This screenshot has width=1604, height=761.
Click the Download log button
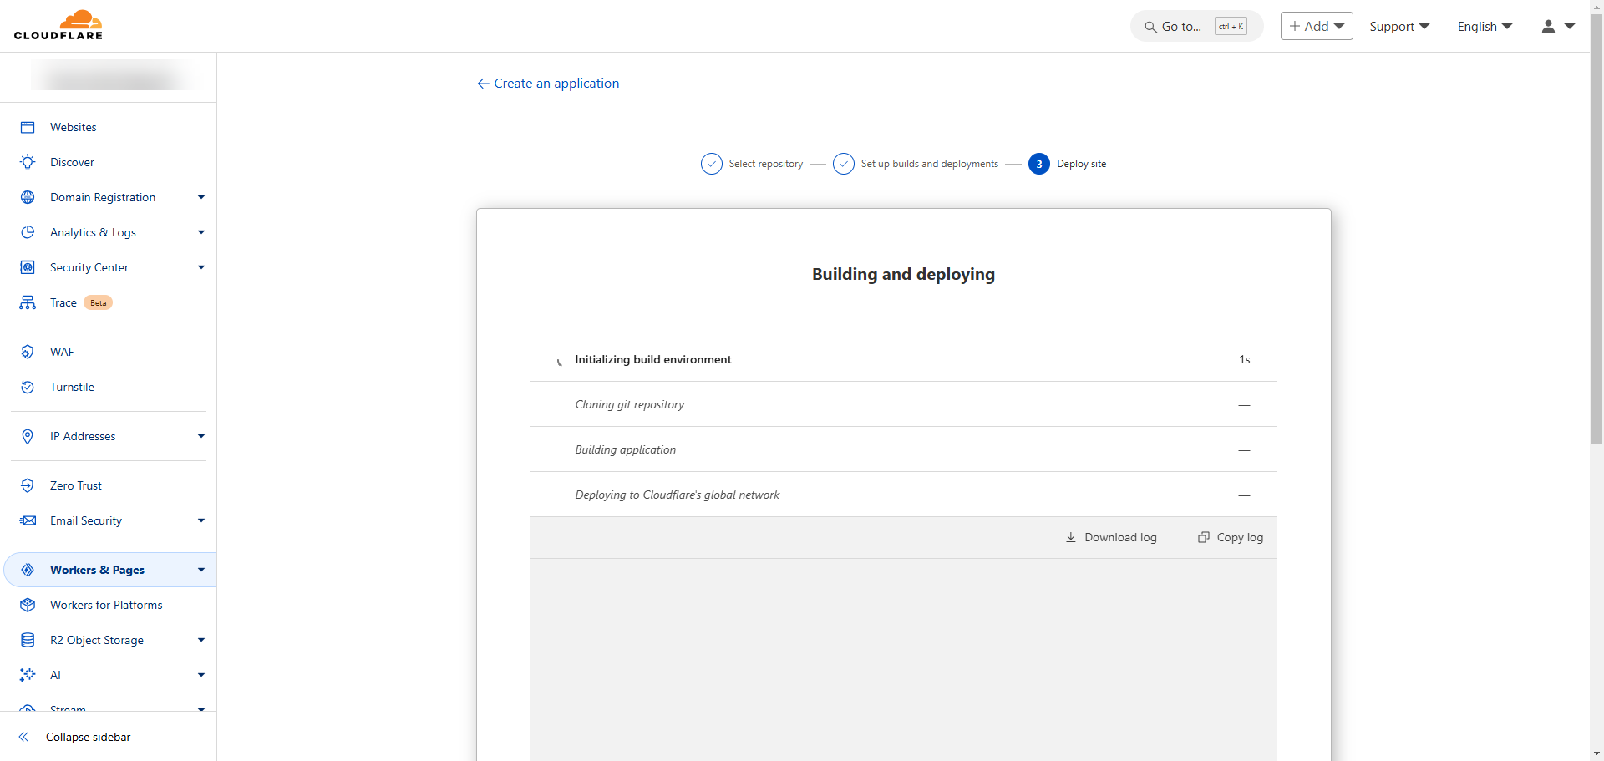click(x=1111, y=537)
